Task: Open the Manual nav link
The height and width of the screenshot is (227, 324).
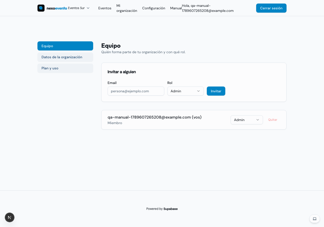Action: click(176, 8)
